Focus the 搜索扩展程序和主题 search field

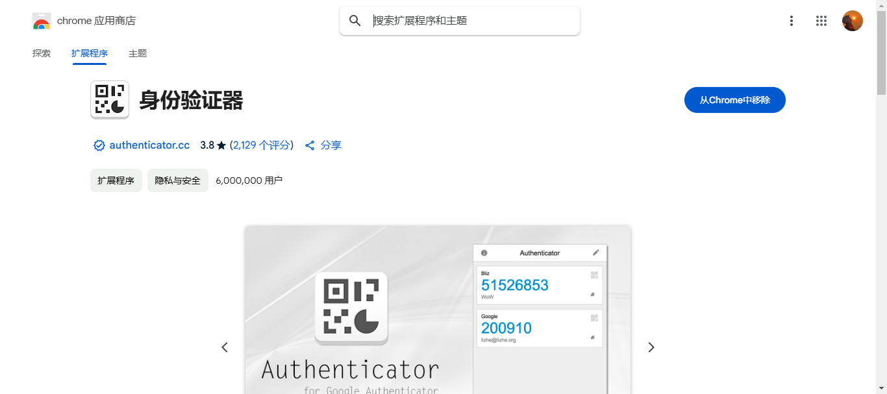[460, 21]
